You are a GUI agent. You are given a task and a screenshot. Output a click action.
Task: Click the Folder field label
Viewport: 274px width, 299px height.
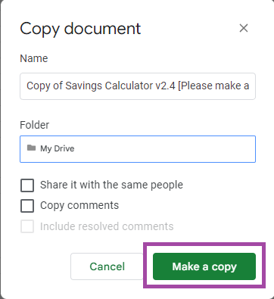[35, 125]
